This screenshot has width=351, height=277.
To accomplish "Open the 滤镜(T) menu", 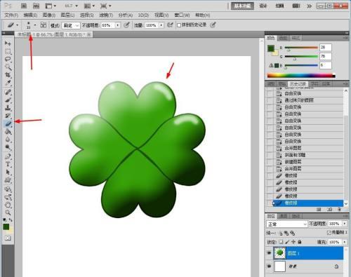I will click(x=106, y=15).
